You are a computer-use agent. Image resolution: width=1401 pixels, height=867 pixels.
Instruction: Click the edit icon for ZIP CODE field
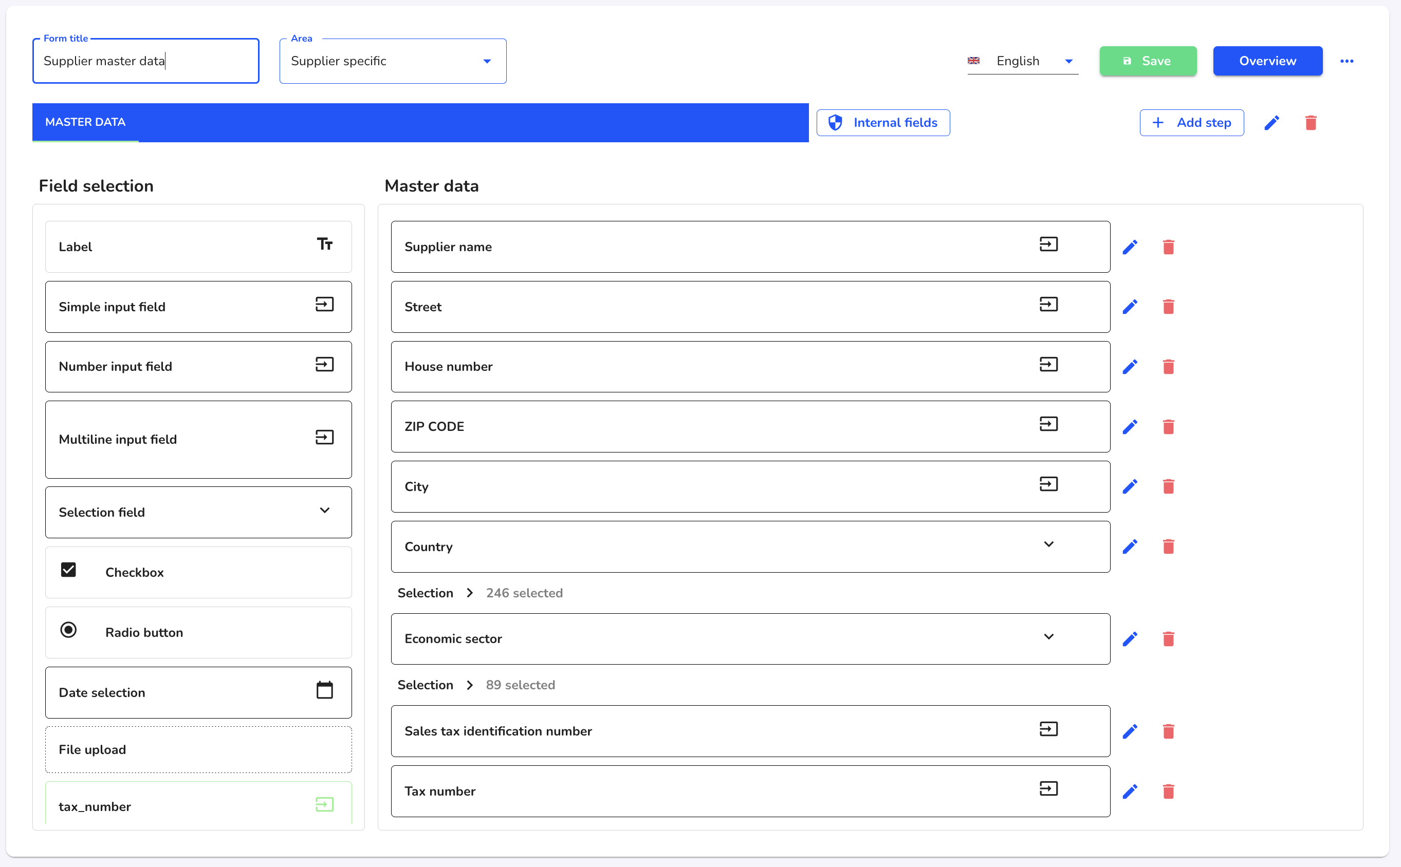coord(1130,427)
